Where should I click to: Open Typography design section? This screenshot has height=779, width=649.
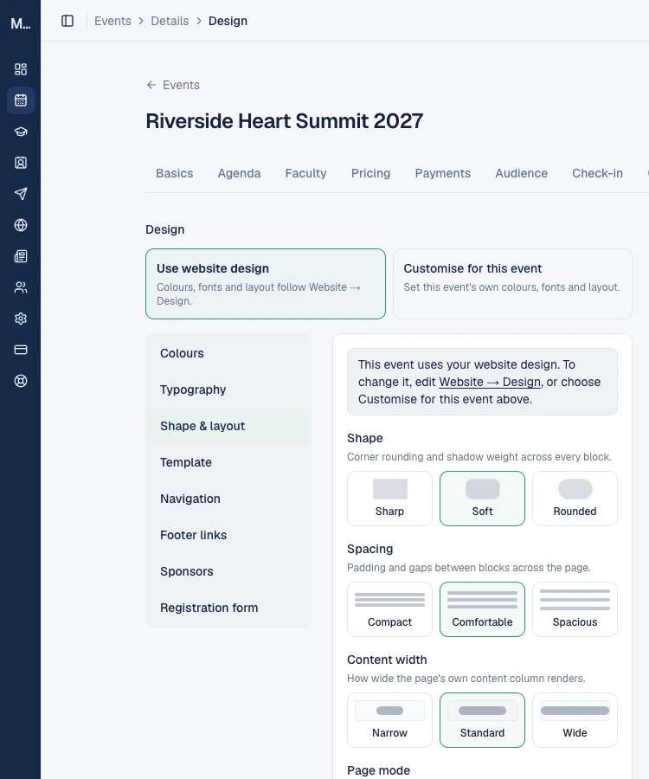click(x=228, y=389)
